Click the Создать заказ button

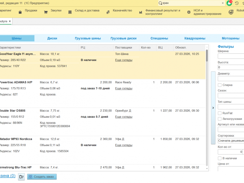42,177
